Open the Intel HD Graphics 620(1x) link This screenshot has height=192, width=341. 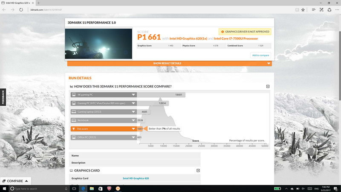188,38
